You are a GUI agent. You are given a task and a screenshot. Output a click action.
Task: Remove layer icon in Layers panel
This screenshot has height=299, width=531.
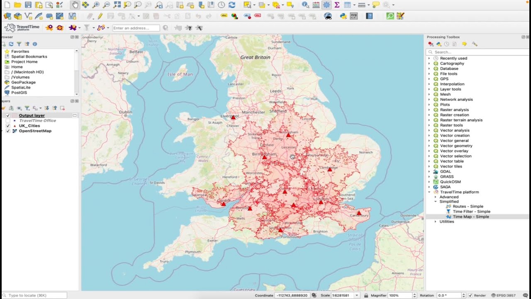click(x=62, y=108)
